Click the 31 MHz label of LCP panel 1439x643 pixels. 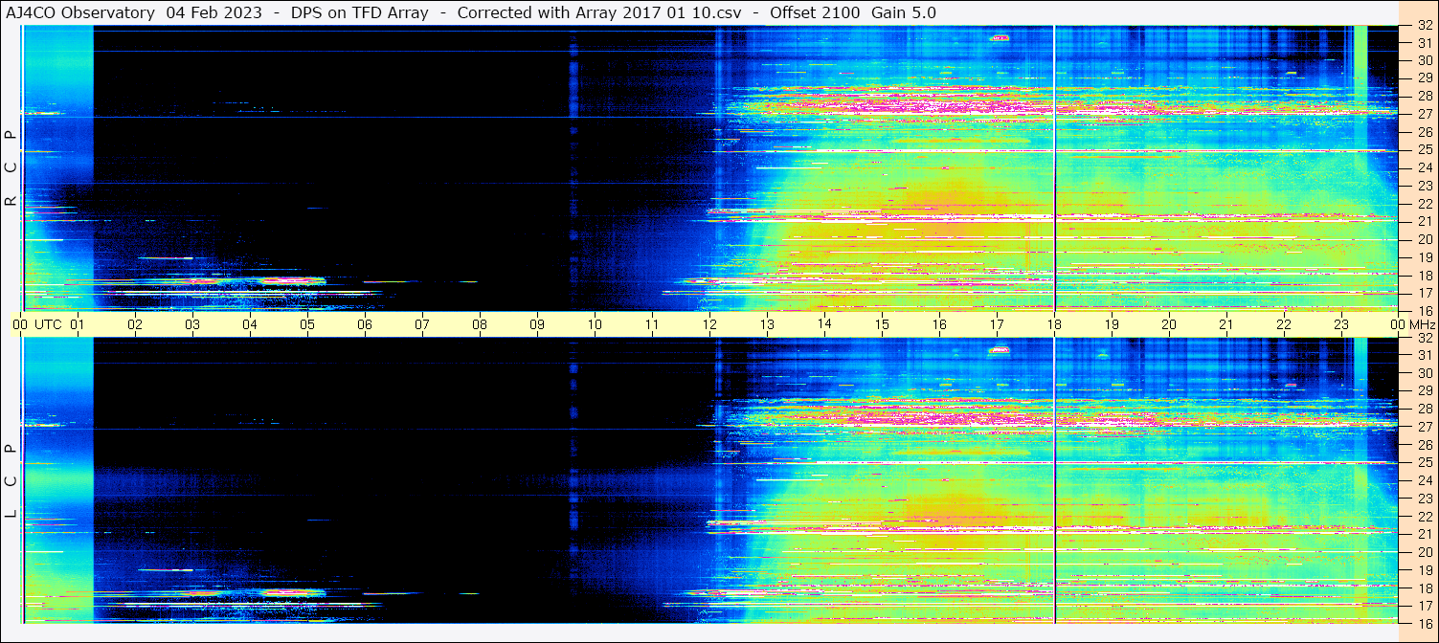click(x=1424, y=355)
